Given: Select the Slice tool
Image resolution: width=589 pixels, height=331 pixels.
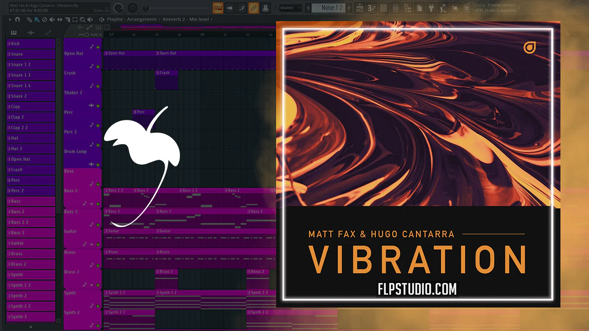Looking at the screenshot, I should click(67, 20).
